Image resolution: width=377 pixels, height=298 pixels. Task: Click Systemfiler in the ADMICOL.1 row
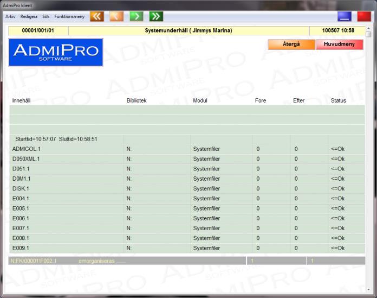(206, 149)
